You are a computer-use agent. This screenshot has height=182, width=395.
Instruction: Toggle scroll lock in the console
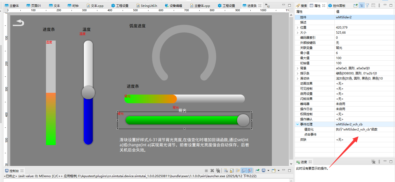[x=232, y=171]
